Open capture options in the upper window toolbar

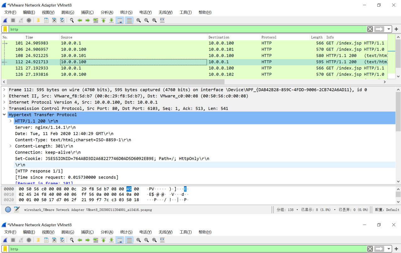coord(29,20)
